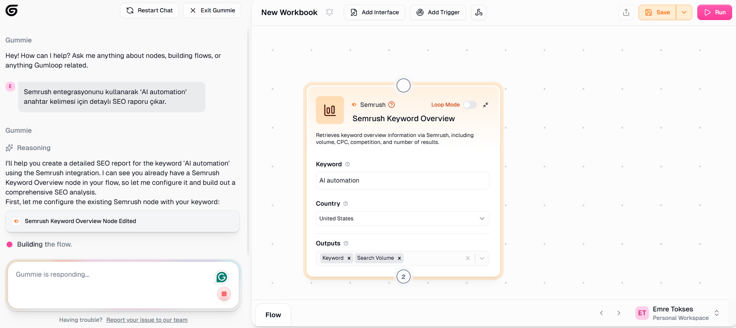Click the webhook icon button
The width and height of the screenshot is (736, 328).
[x=478, y=12]
